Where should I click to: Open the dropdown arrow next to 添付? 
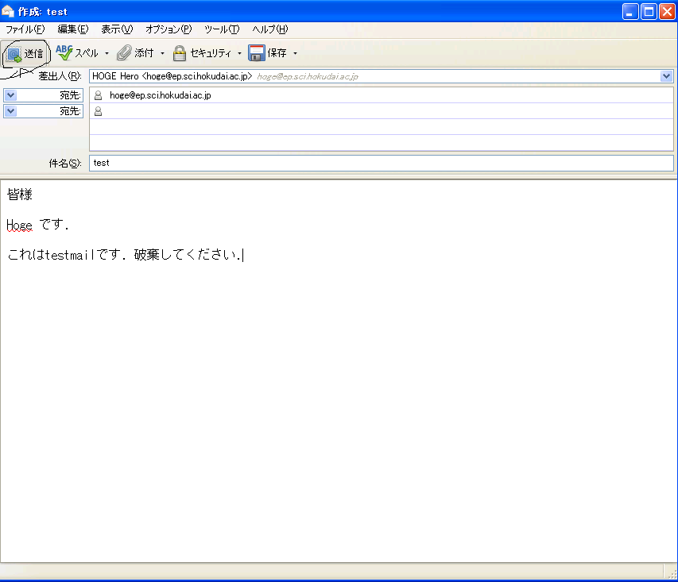pyautogui.click(x=163, y=54)
